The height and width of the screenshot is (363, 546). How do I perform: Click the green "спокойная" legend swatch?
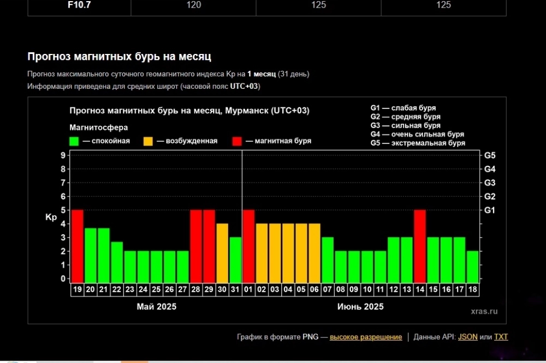pyautogui.click(x=74, y=141)
